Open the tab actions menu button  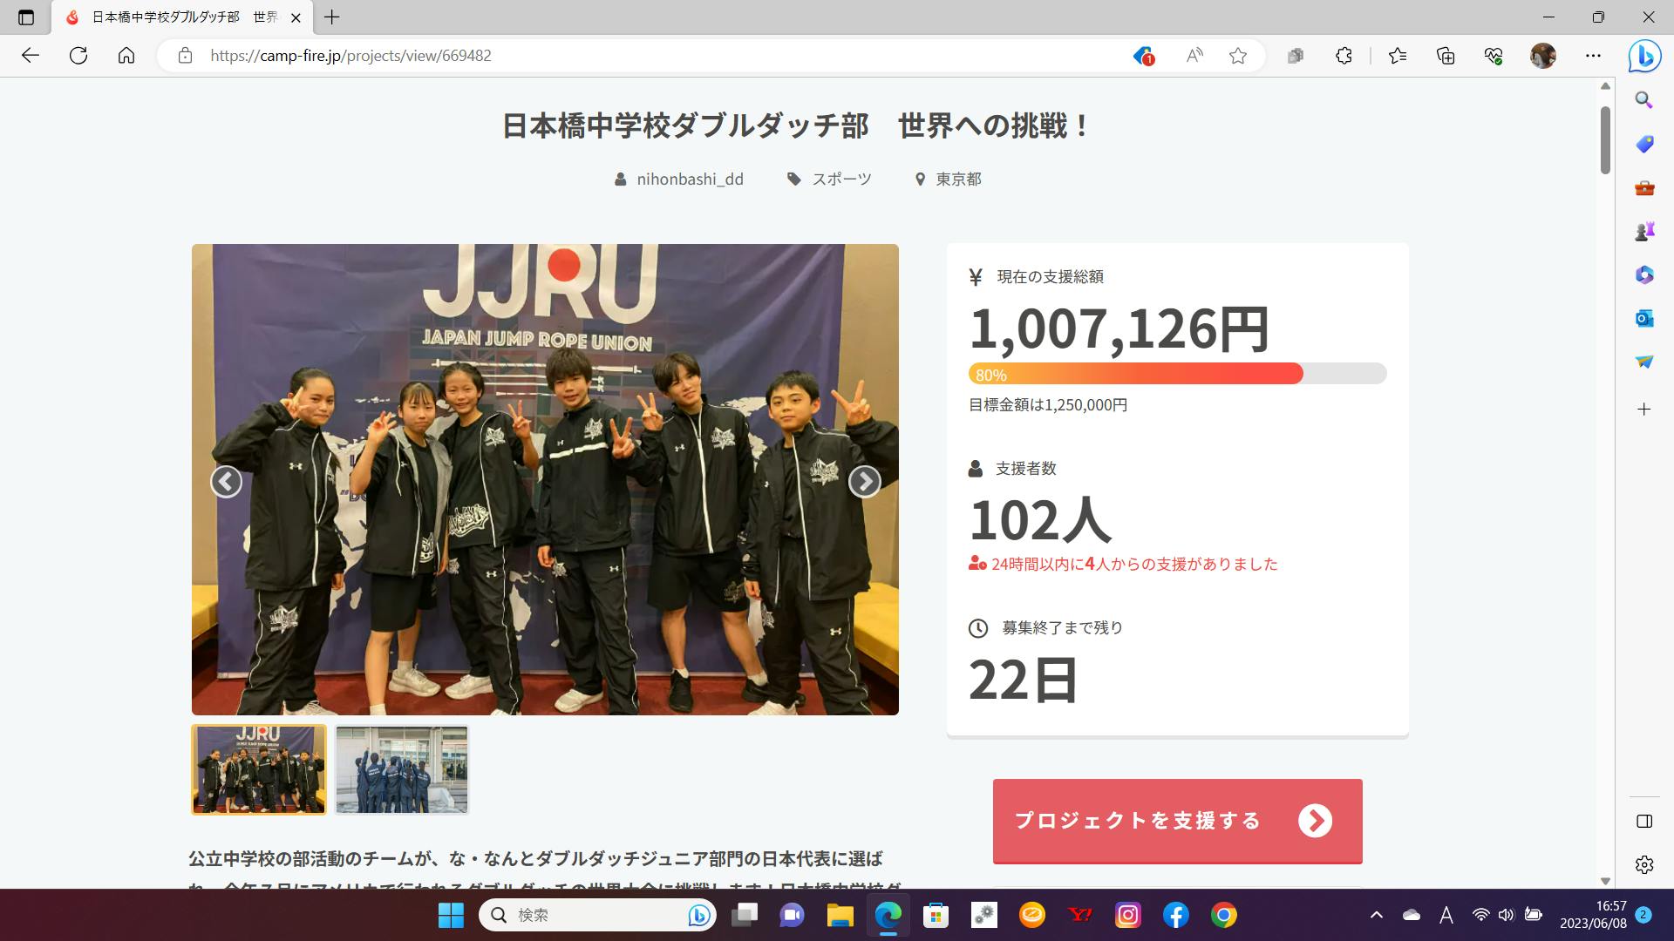(x=26, y=17)
